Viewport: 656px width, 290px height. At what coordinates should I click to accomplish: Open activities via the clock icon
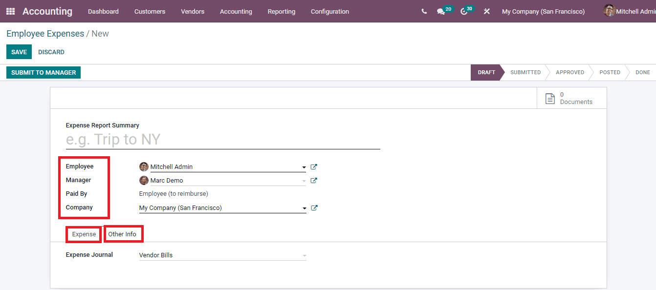coord(463,11)
